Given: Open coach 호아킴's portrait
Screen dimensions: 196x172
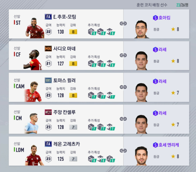Looking at the screenshot, I should tap(141, 29).
